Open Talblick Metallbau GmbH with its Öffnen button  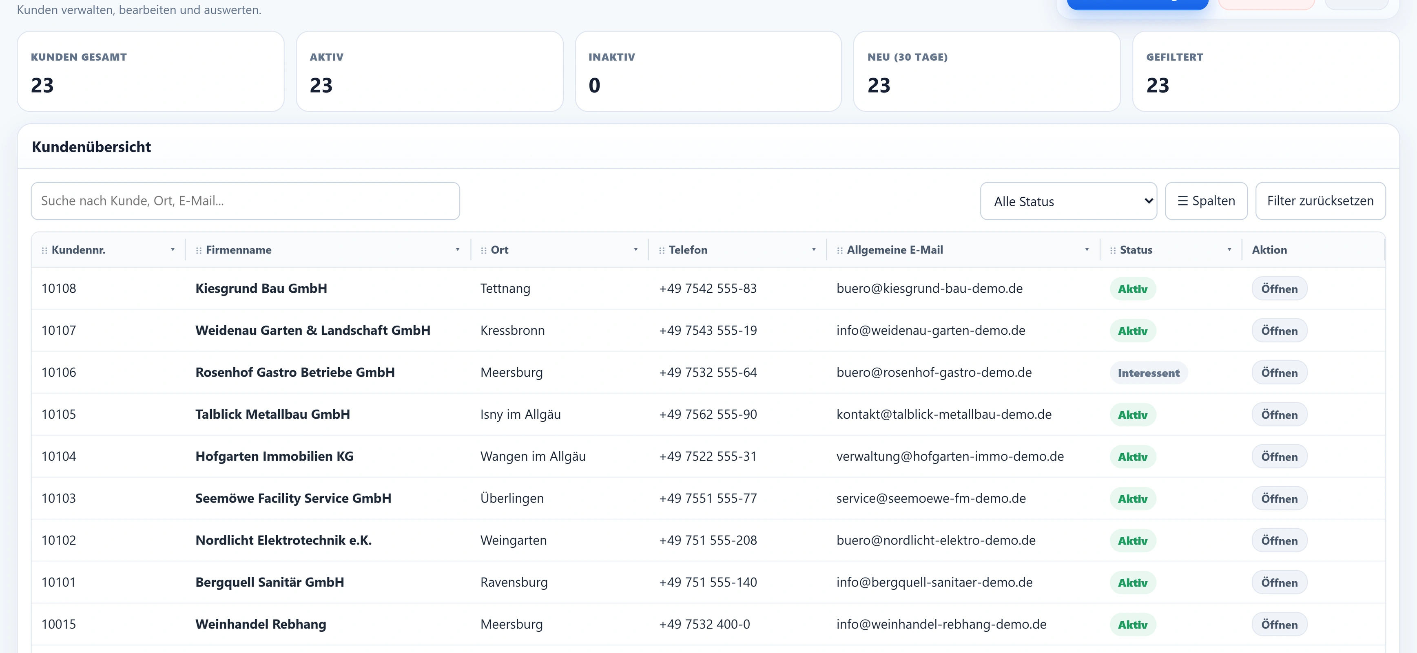click(x=1280, y=415)
